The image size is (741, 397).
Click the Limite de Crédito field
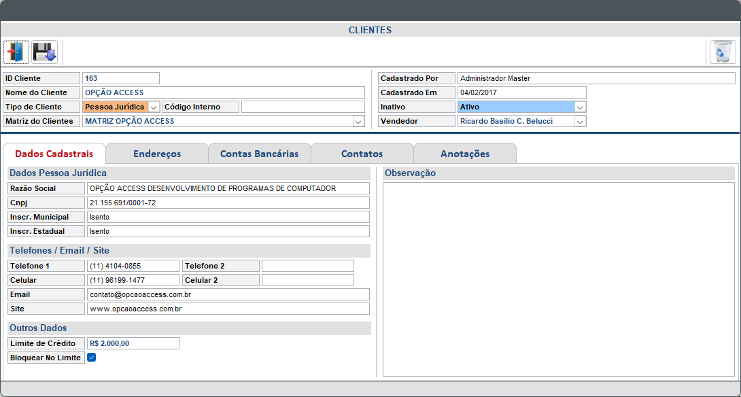133,343
